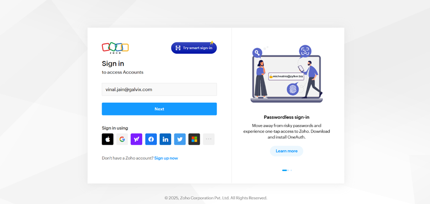
Task: Try smart sign-in button
Action: pyautogui.click(x=194, y=48)
